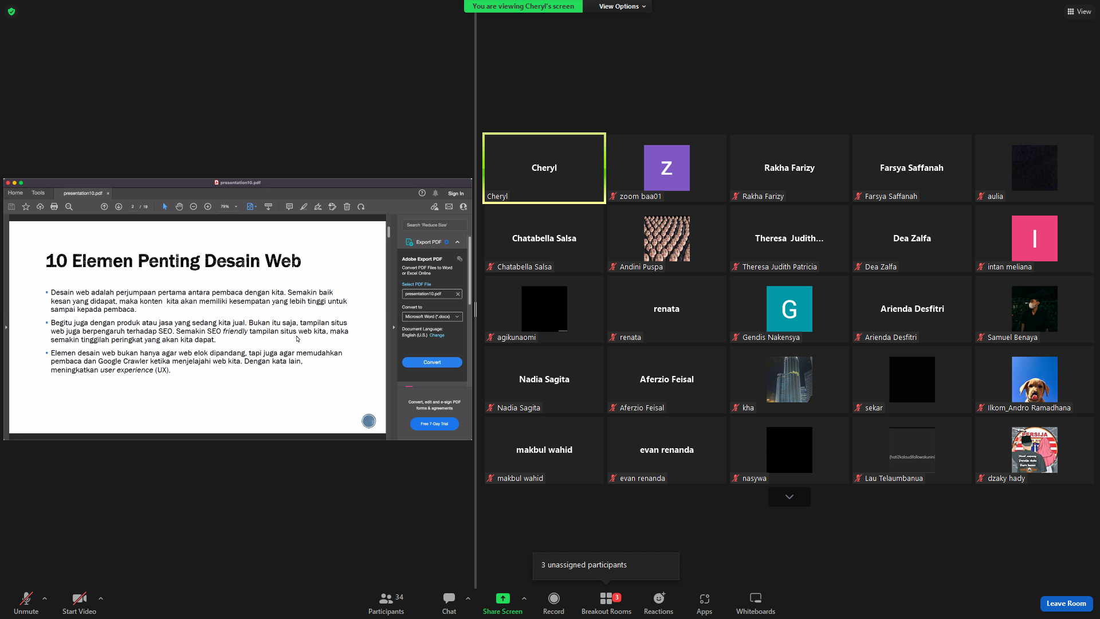The image size is (1100, 619).
Task: Click the rotate icon in Acrobat toolbar
Action: tap(361, 207)
